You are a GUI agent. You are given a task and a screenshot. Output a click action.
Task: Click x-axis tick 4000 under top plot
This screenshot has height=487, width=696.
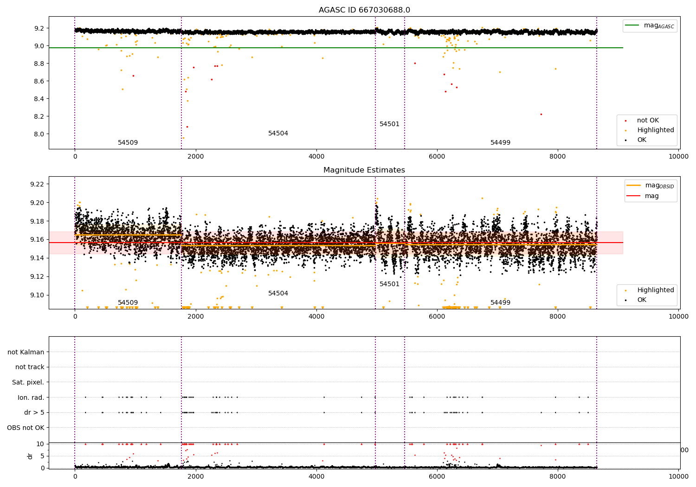316,156
